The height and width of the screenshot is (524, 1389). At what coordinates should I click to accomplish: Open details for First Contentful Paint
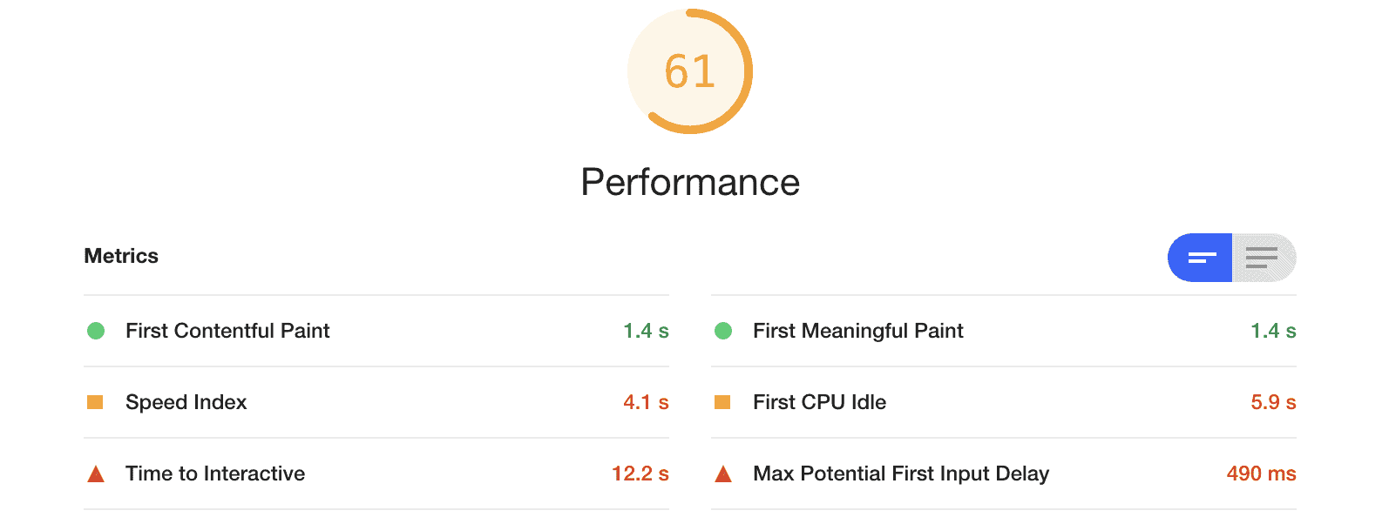(x=227, y=332)
